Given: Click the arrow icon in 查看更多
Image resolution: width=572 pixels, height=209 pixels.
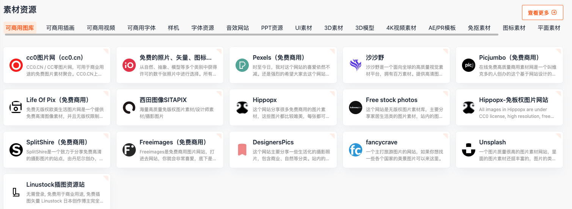Looking at the screenshot, I should tap(554, 12).
